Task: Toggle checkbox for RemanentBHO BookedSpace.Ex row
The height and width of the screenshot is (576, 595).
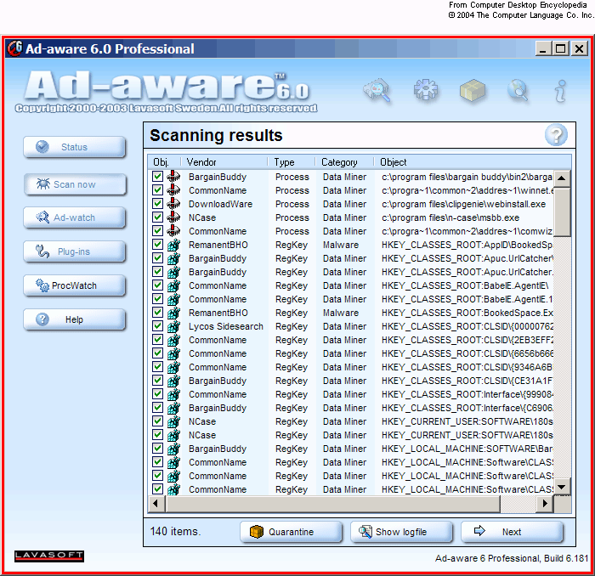Action: coord(157,313)
